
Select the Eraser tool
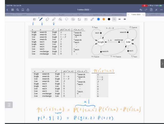47,19
